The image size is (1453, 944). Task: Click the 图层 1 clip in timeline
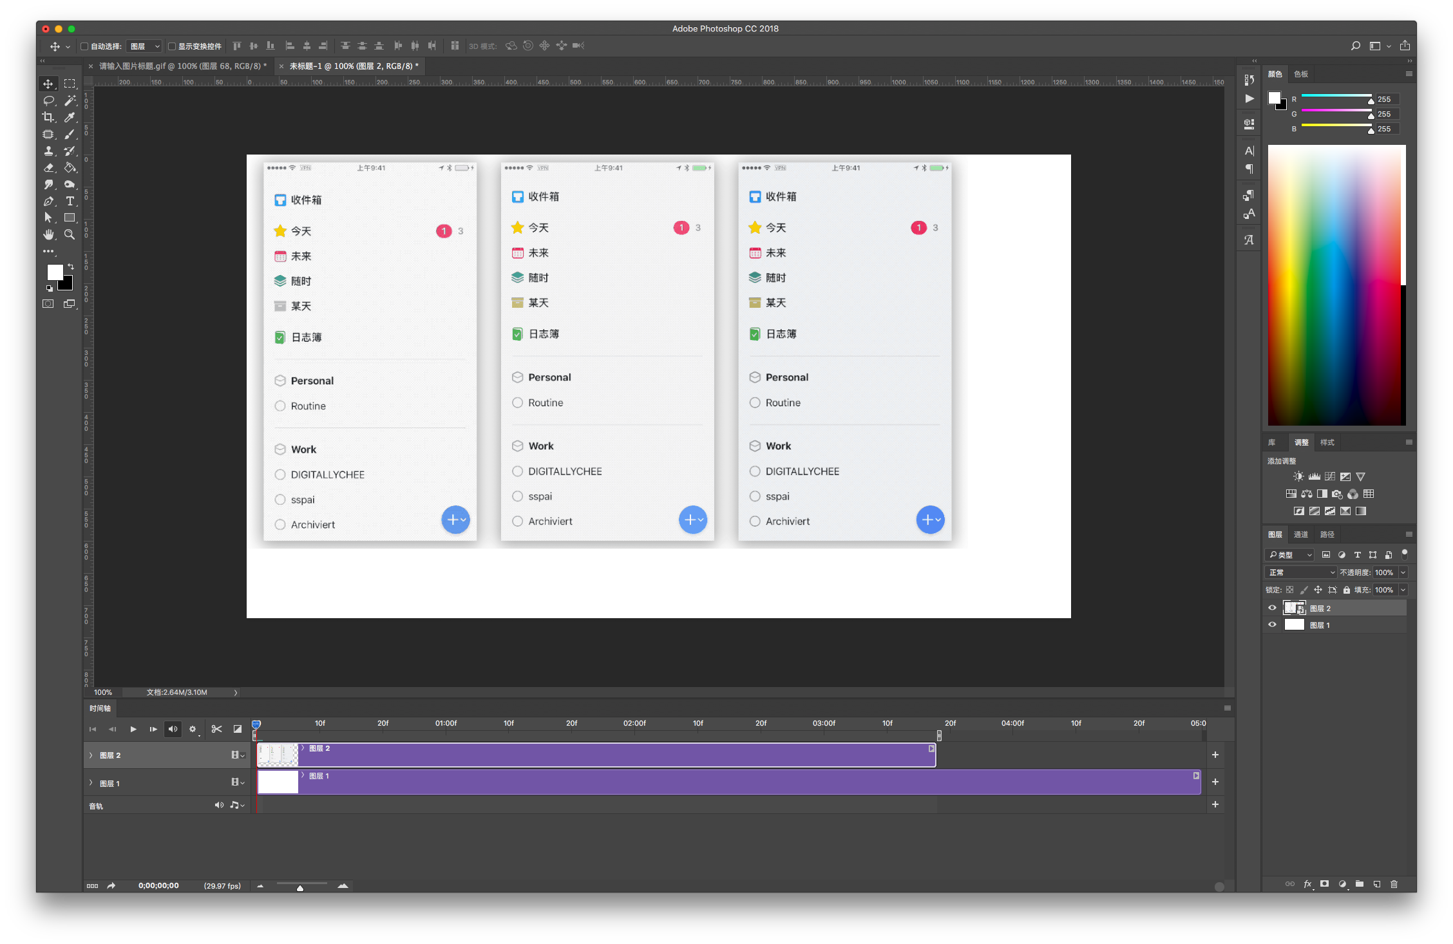pyautogui.click(x=708, y=782)
